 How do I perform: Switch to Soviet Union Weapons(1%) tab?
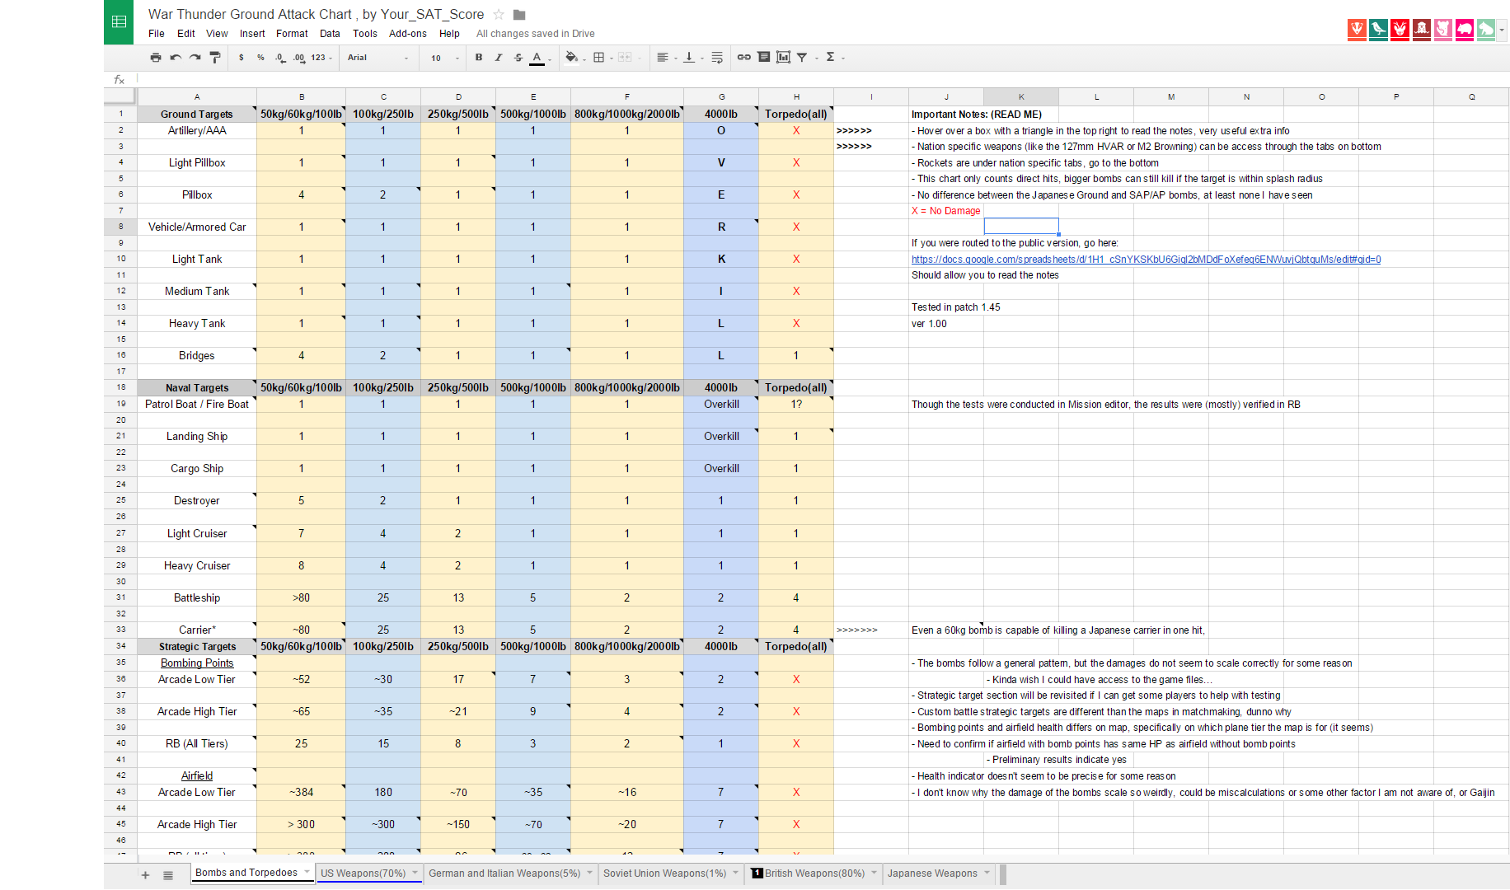[664, 874]
